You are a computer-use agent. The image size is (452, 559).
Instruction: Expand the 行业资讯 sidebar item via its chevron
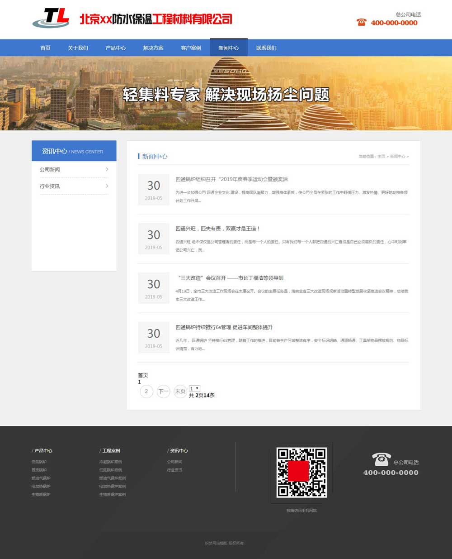pos(107,186)
